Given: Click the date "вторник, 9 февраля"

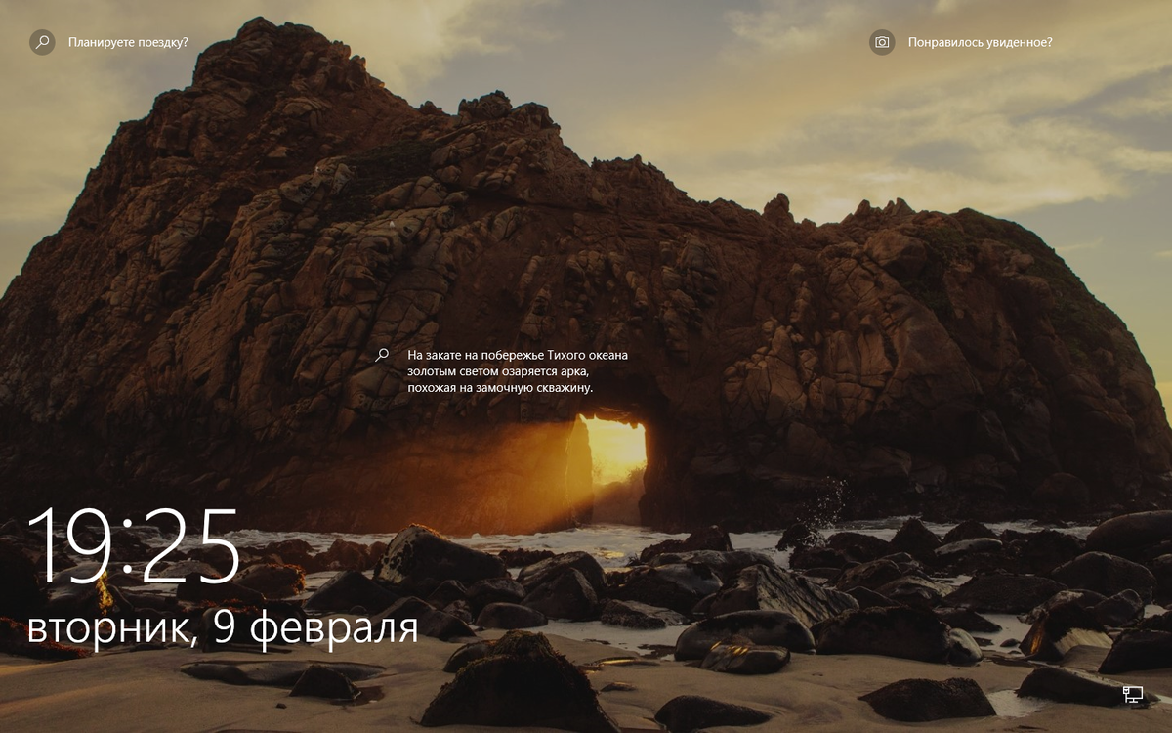Looking at the screenshot, I should [x=223, y=626].
